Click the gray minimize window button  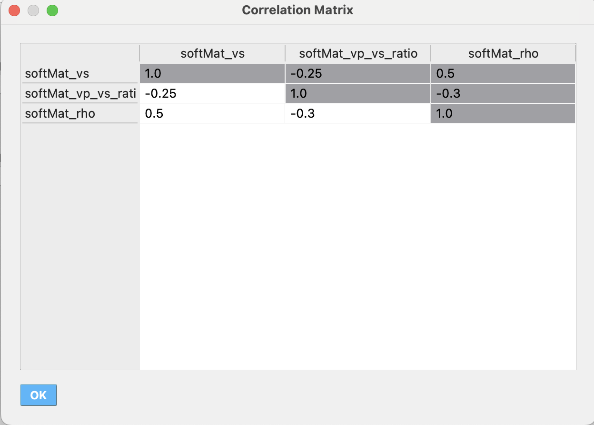pos(33,10)
